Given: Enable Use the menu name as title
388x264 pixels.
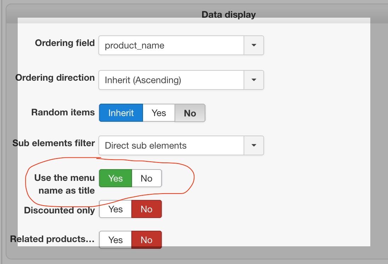Looking at the screenshot, I should click(115, 178).
